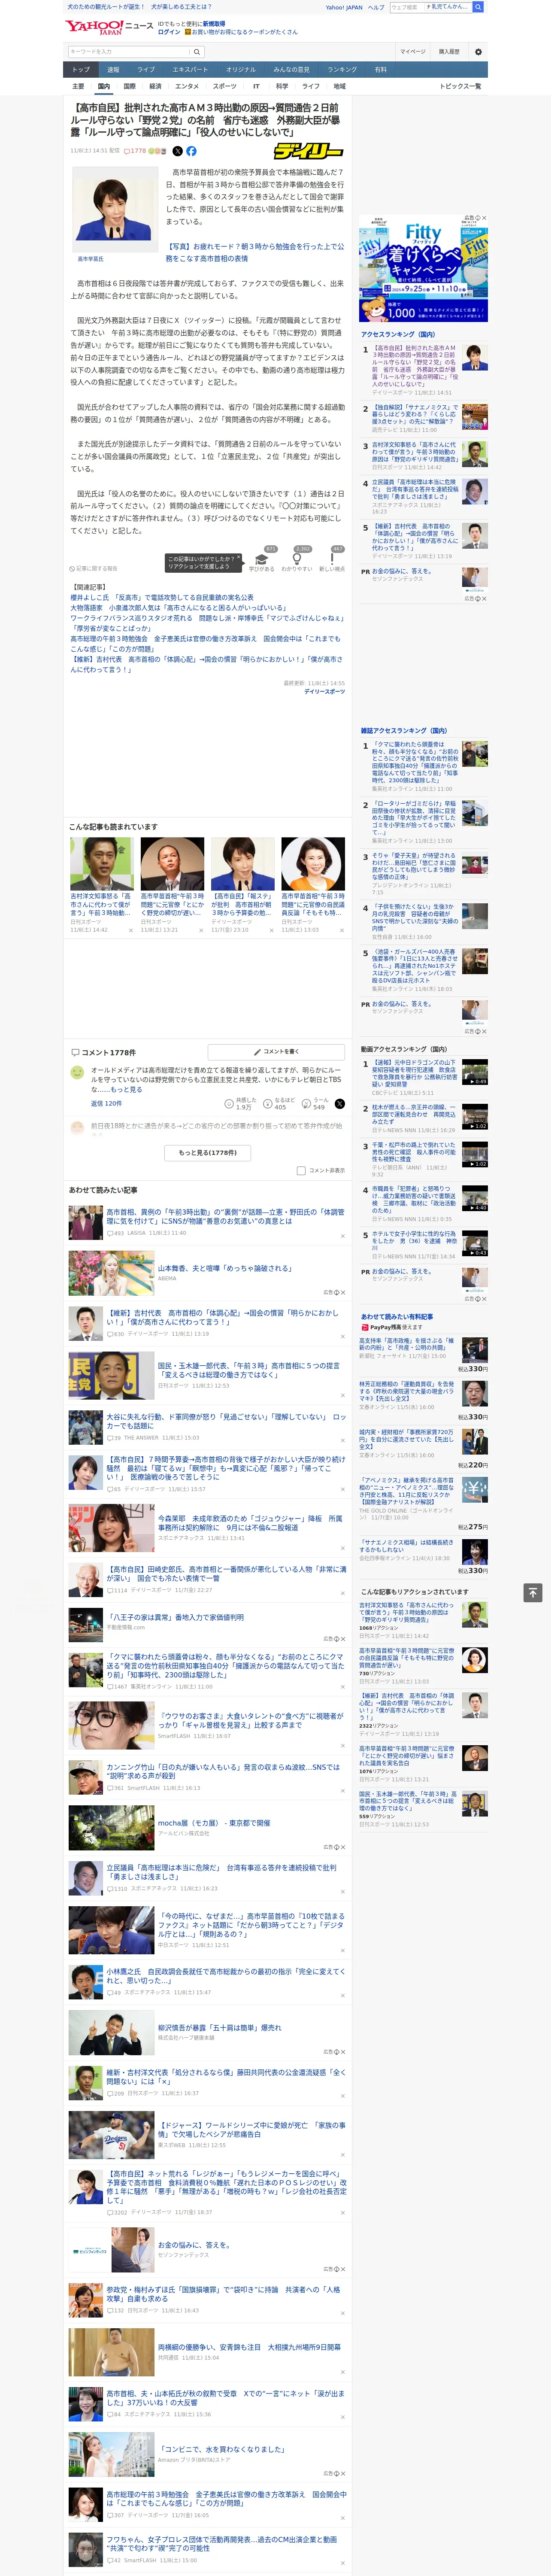The height and width of the screenshot is (2576, 551).
Task: Click コメントを書く button
Action: (276, 1052)
